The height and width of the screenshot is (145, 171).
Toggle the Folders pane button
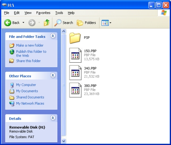click(86, 23)
